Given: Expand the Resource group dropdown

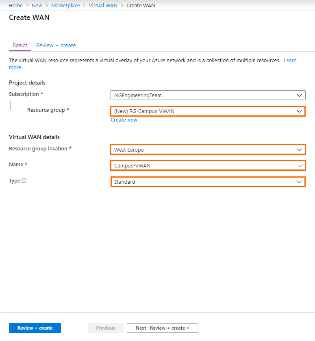Looking at the screenshot, I should pyautogui.click(x=208, y=111).
